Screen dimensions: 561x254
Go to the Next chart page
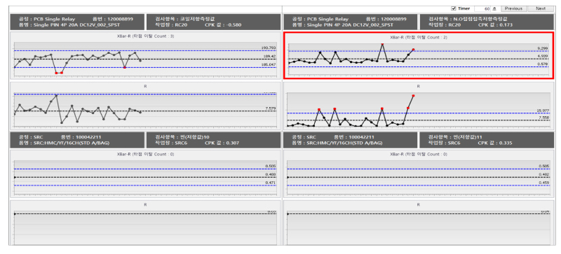pyautogui.click(x=541, y=8)
